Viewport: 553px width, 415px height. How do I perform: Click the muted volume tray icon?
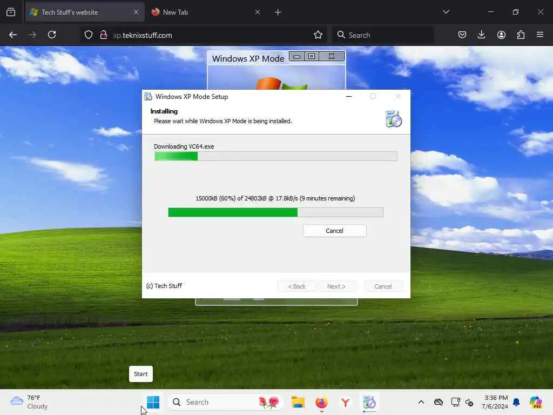pos(469,402)
